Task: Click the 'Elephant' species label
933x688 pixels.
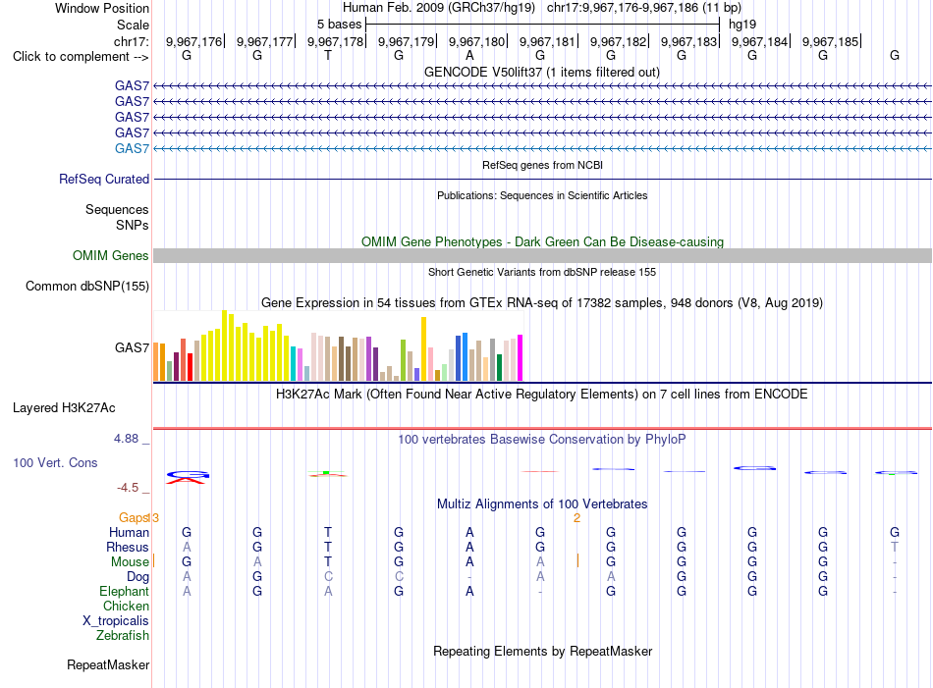Action: tap(124, 591)
